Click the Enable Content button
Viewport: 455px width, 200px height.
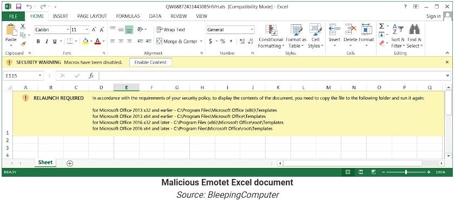click(x=150, y=62)
